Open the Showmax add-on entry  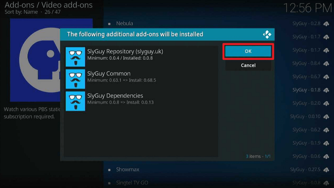tap(128, 169)
